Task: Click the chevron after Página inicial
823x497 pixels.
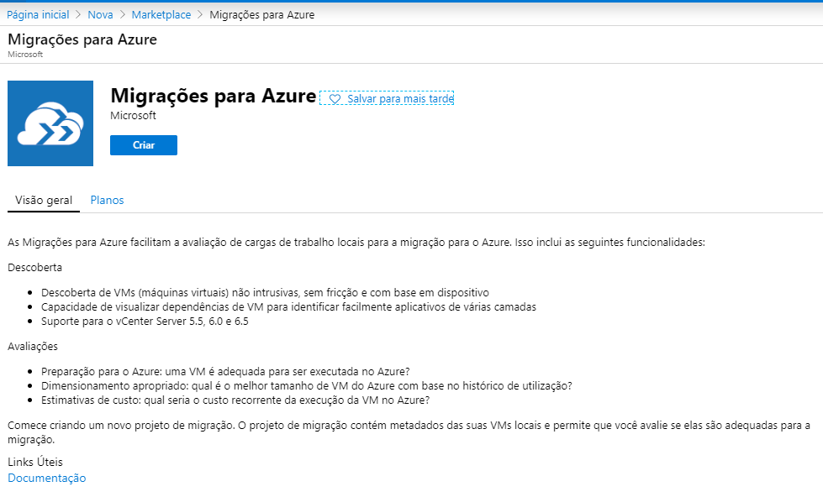Action: click(78, 15)
